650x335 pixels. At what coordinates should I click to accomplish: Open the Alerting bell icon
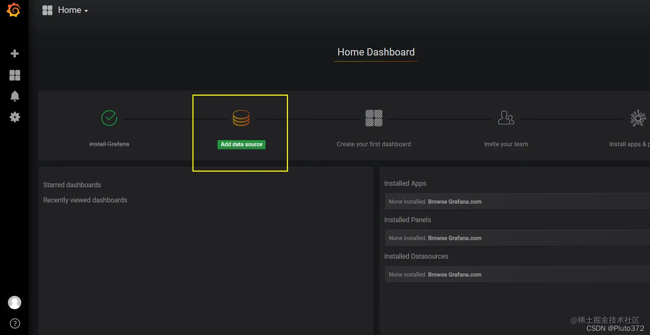point(15,96)
